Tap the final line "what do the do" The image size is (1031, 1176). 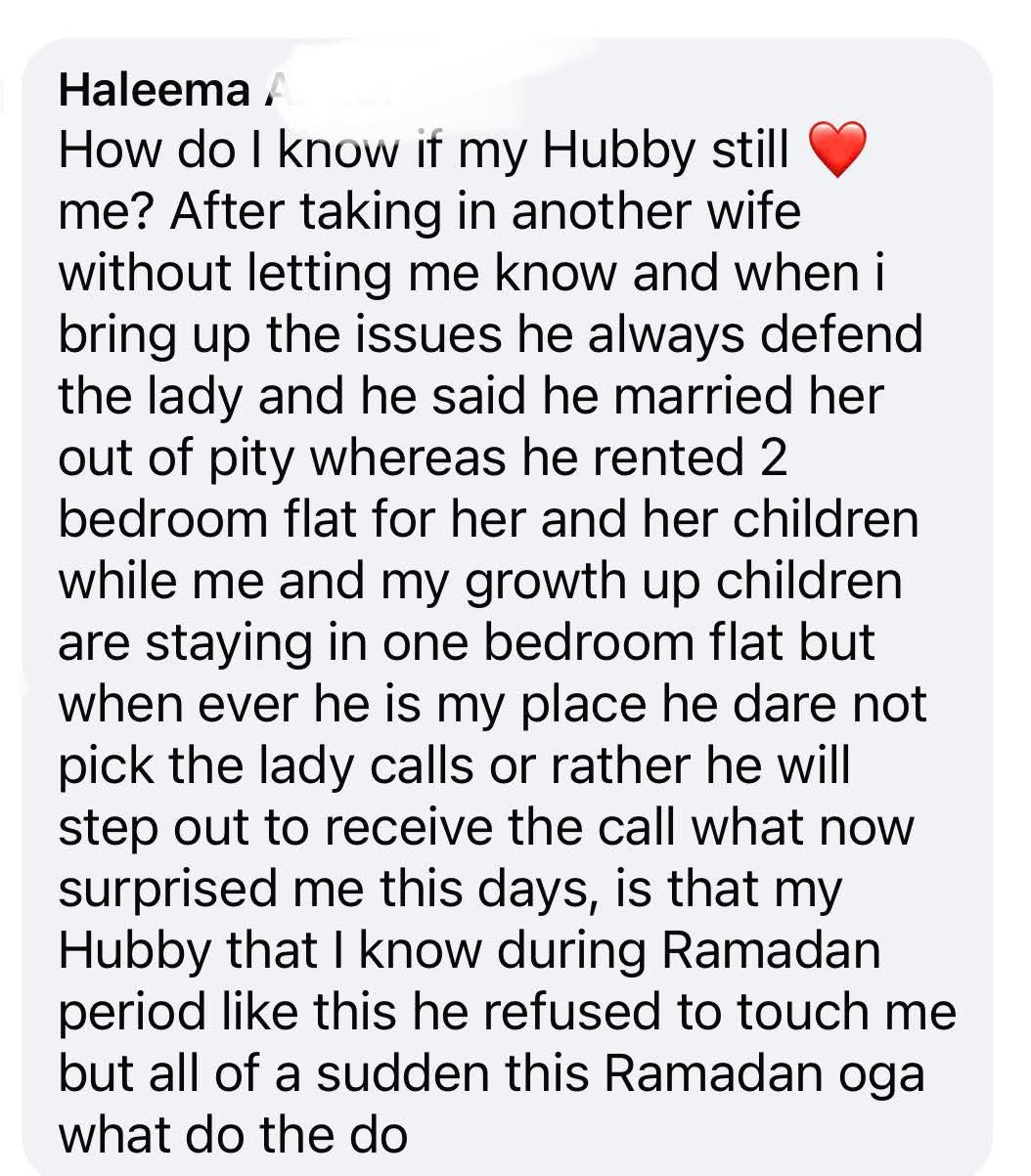[232, 1135]
